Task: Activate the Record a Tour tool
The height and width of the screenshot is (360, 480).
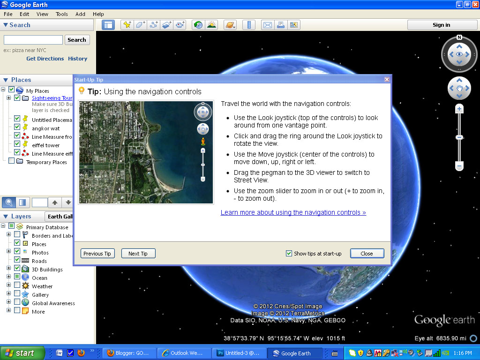Action: (x=180, y=24)
